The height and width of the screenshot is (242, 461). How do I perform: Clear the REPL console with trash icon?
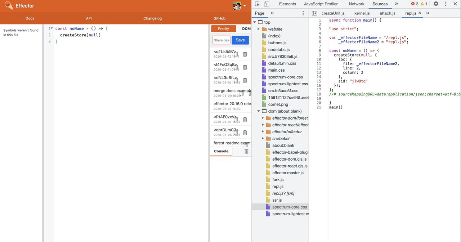246,152
